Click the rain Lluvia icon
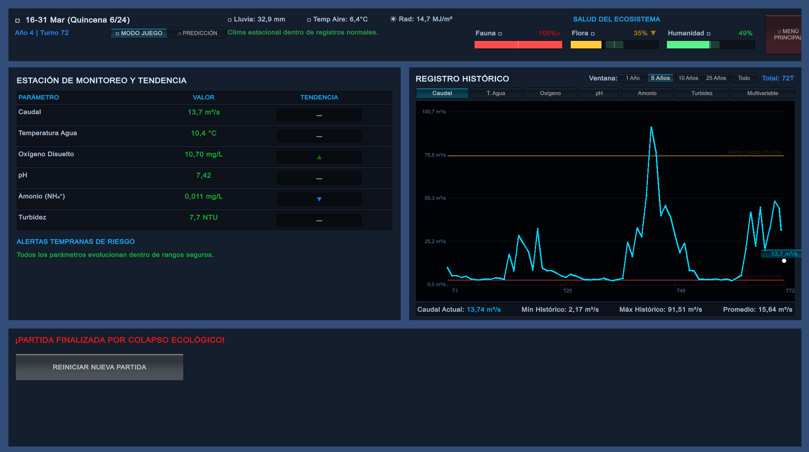Image resolution: width=809 pixels, height=452 pixels. pyautogui.click(x=229, y=20)
